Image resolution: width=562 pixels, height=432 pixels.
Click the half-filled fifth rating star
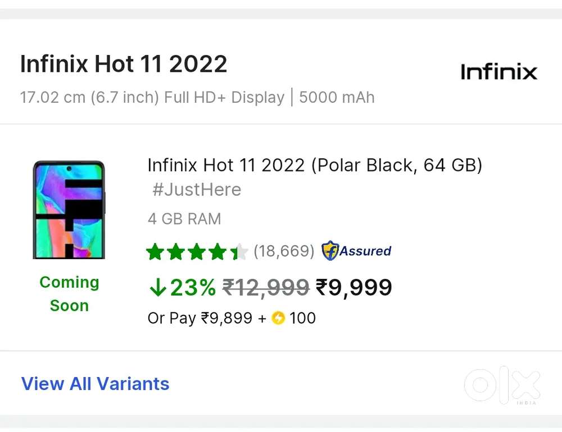pos(239,252)
